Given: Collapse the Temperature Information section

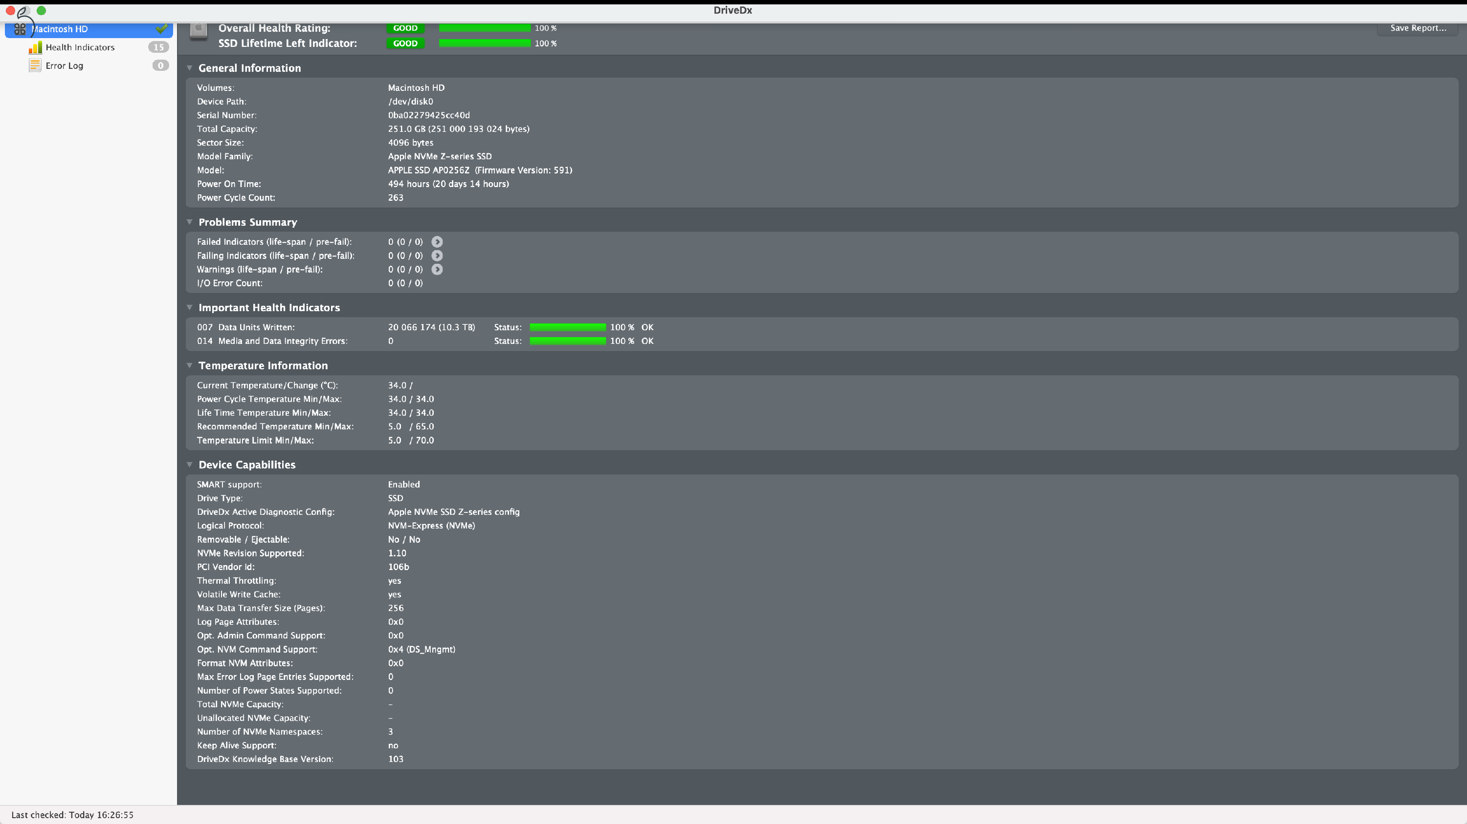Looking at the screenshot, I should pos(190,365).
